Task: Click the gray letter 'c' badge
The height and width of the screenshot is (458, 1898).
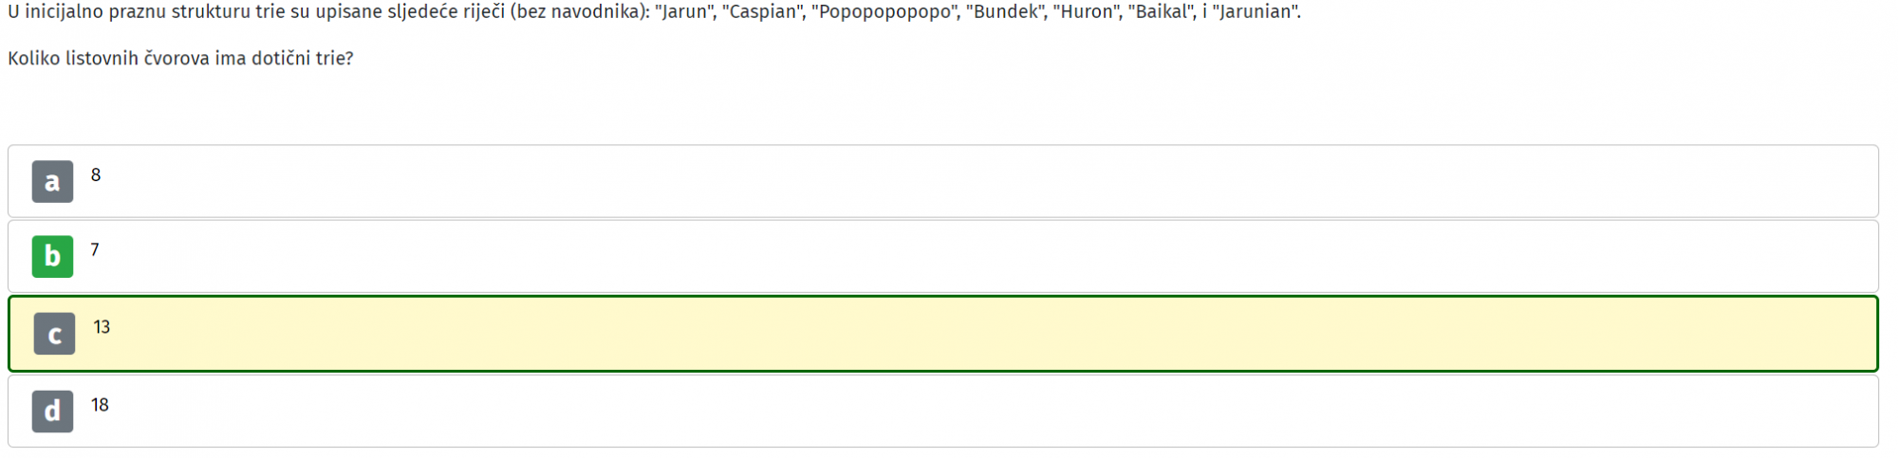Action: tap(54, 334)
